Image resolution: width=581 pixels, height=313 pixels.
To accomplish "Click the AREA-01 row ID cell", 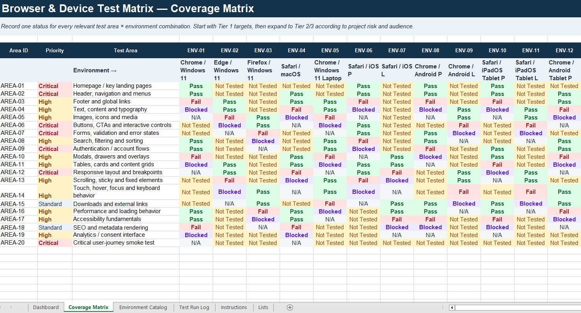I will (x=19, y=86).
